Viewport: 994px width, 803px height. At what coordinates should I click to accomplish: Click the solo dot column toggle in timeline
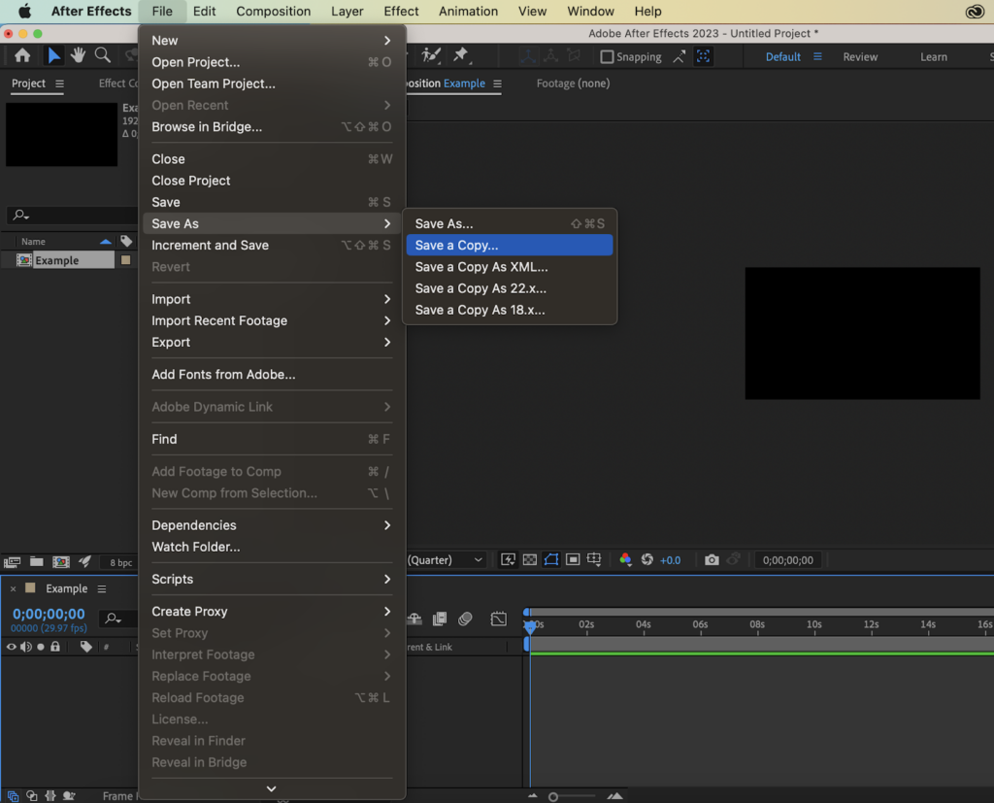41,647
